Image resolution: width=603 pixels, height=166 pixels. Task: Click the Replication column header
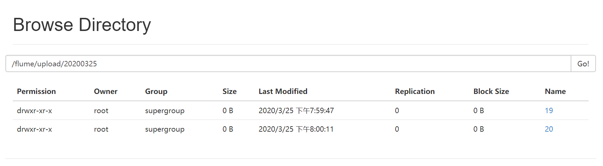coord(415,91)
